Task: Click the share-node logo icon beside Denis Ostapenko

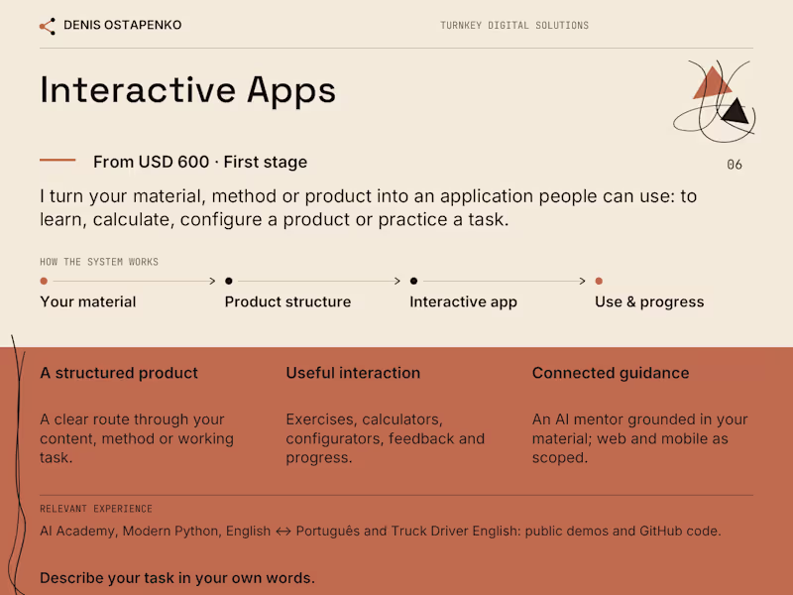Action: (x=48, y=27)
